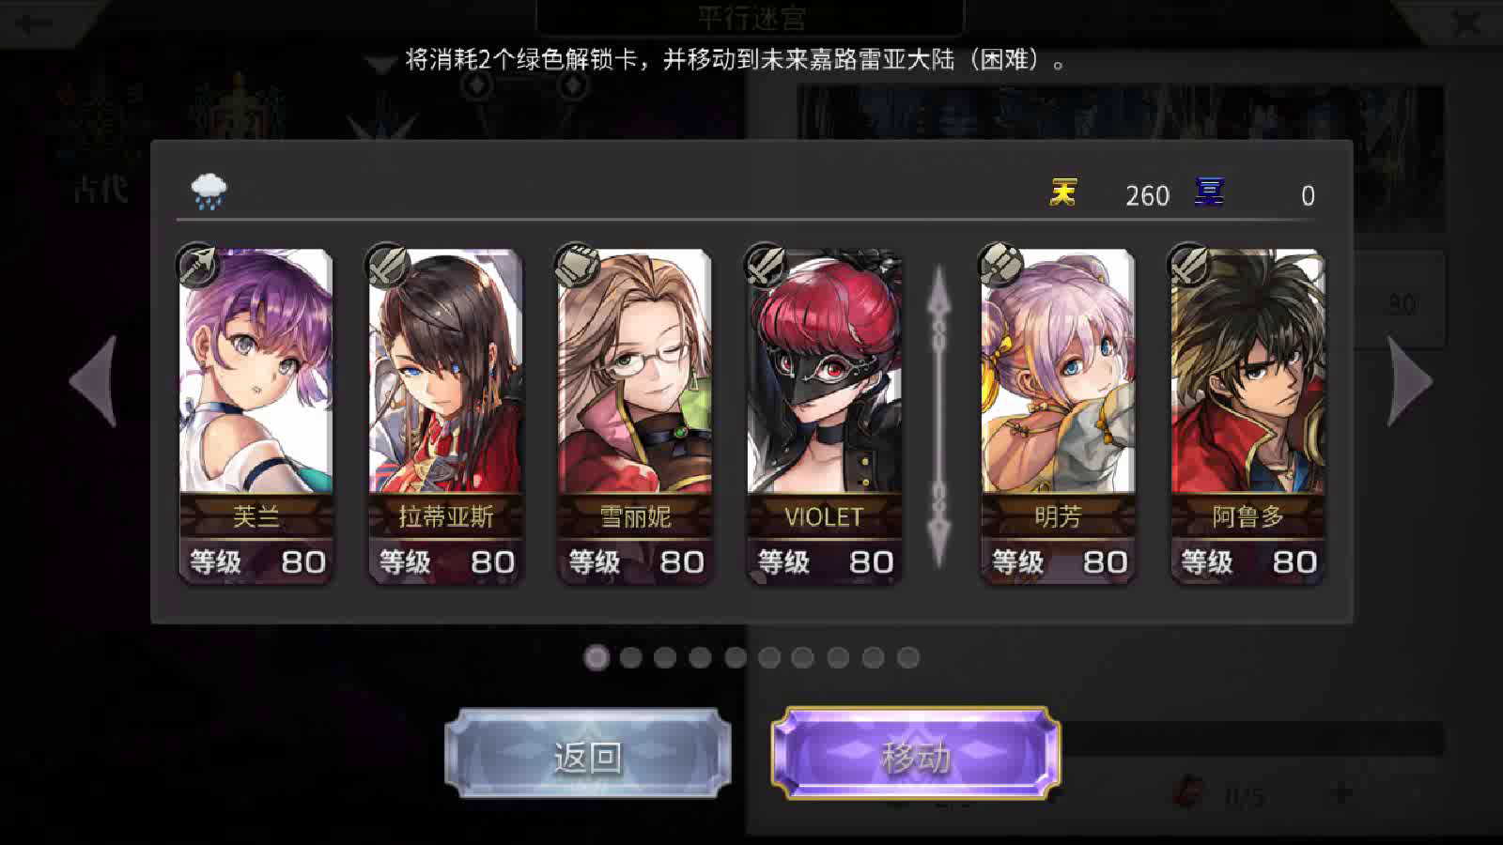Click the hammer weapon icon on 明芳's card
Image resolution: width=1503 pixels, height=845 pixels.
pos(1000,266)
